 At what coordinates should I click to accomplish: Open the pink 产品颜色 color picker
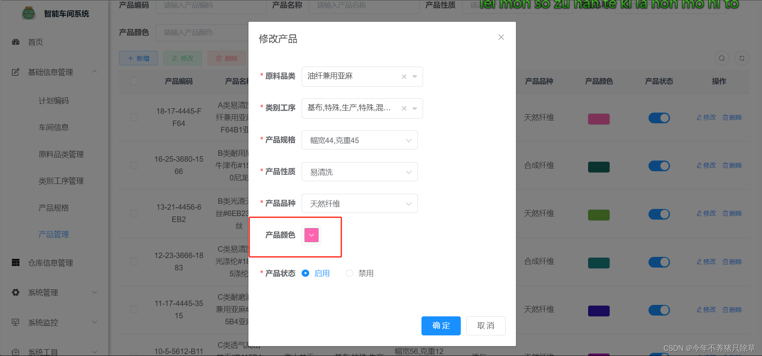[312, 235]
